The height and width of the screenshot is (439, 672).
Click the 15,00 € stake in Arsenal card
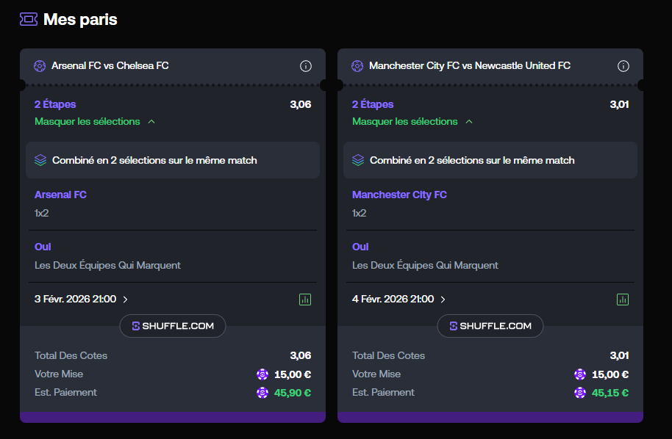(x=293, y=374)
